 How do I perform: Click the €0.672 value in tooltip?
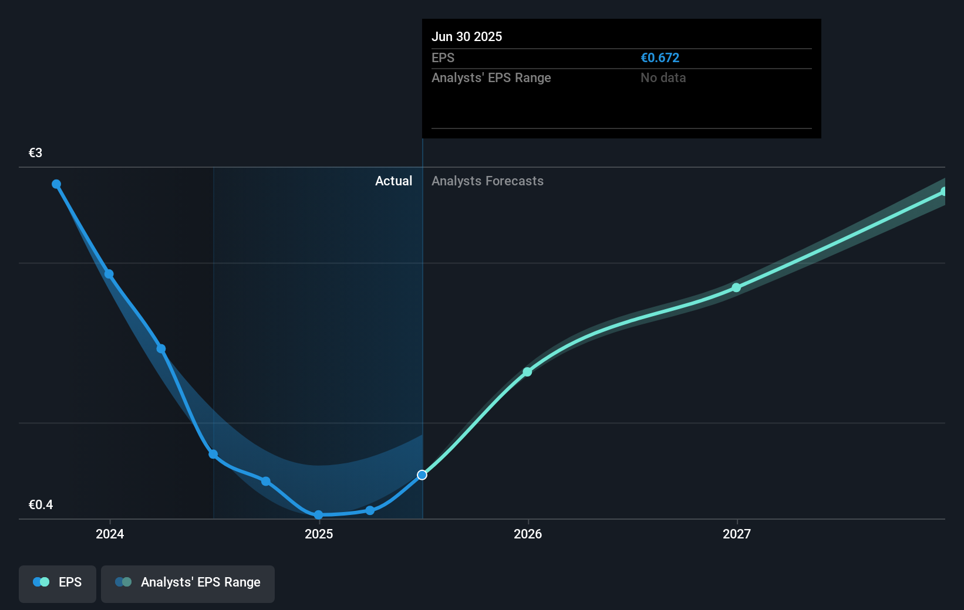[x=660, y=58]
